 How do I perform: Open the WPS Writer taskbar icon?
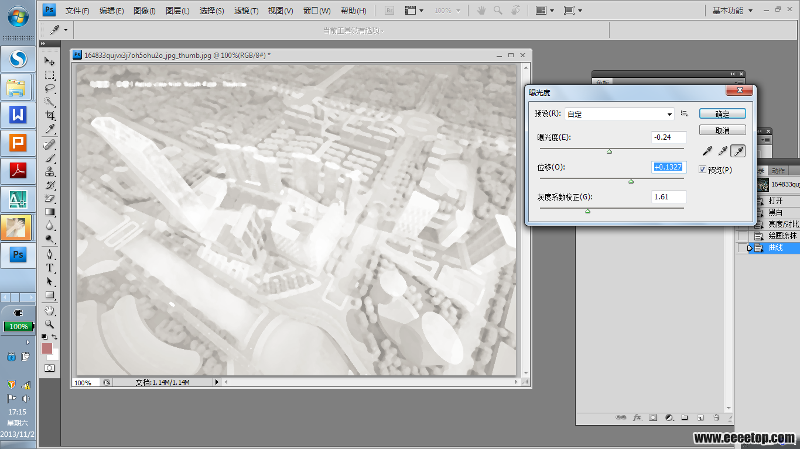click(x=18, y=115)
